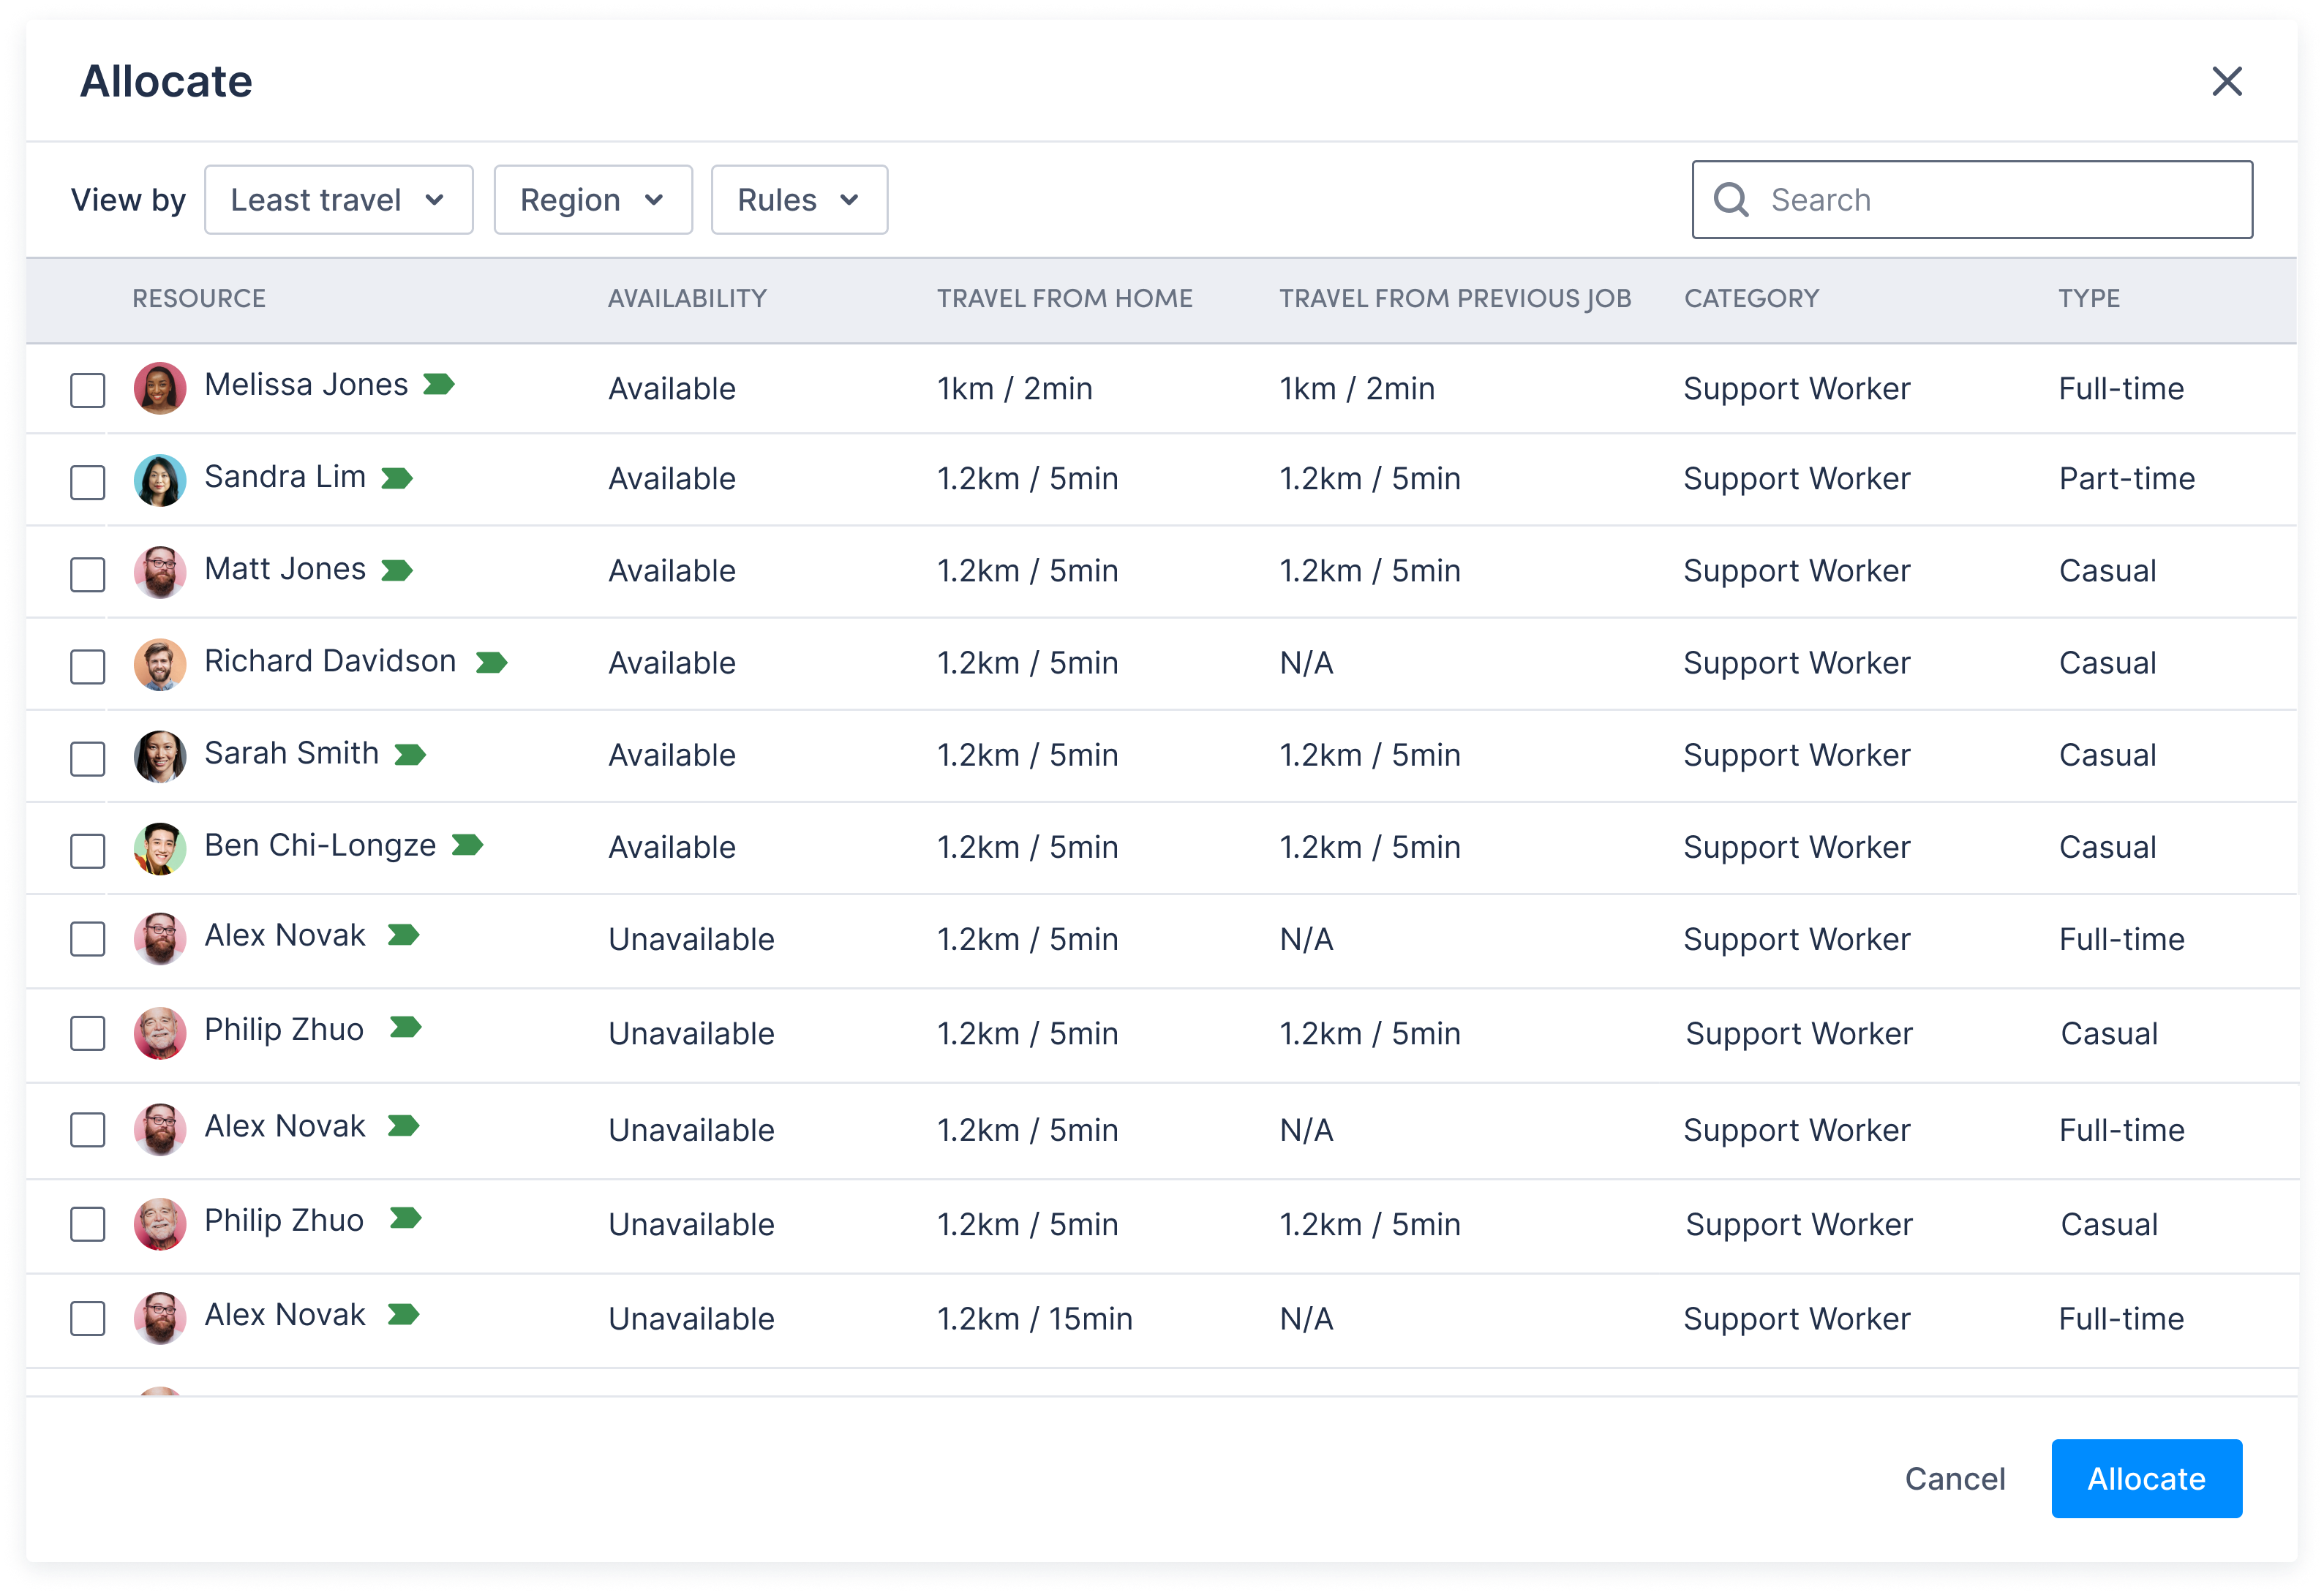Dismiss the dialog with Cancel

coord(1955,1479)
